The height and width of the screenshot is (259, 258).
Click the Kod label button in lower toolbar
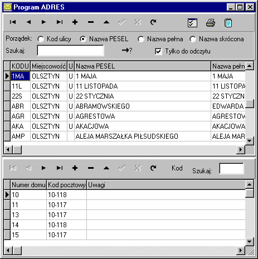[177, 168]
